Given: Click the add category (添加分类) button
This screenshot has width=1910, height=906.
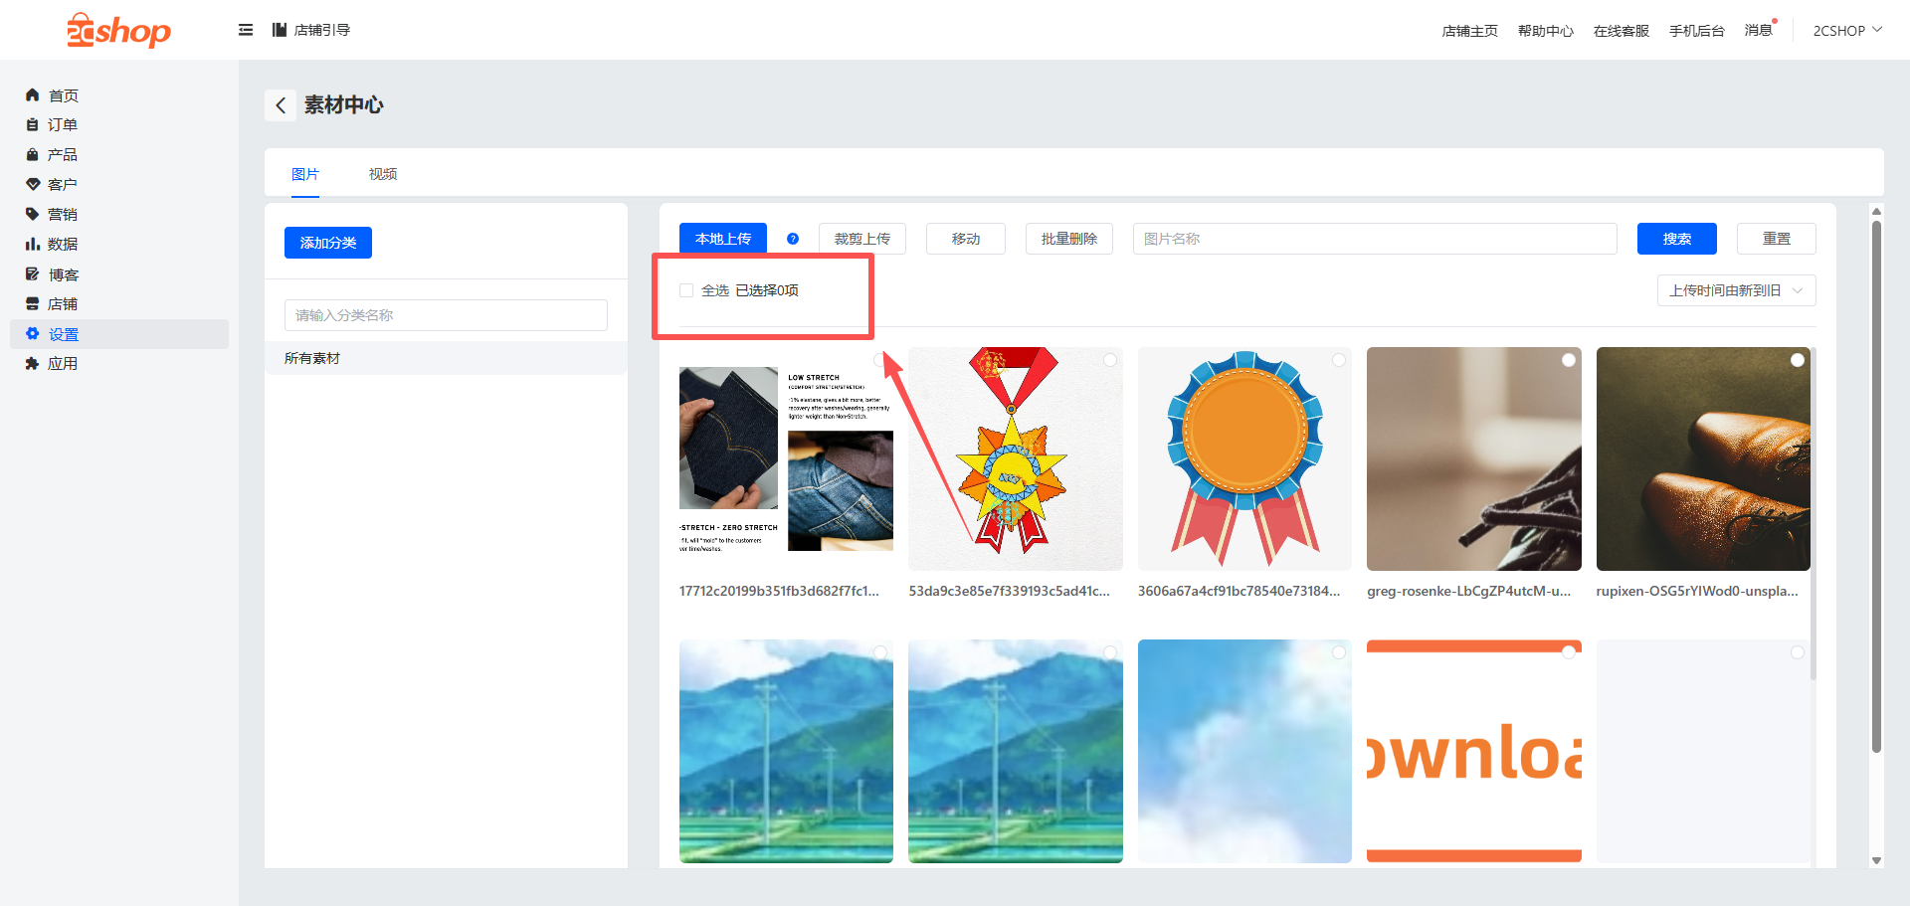Looking at the screenshot, I should [328, 243].
